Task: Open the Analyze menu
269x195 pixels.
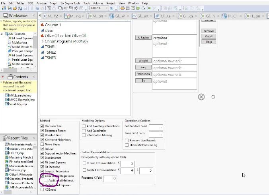Action: (x=41, y=3)
